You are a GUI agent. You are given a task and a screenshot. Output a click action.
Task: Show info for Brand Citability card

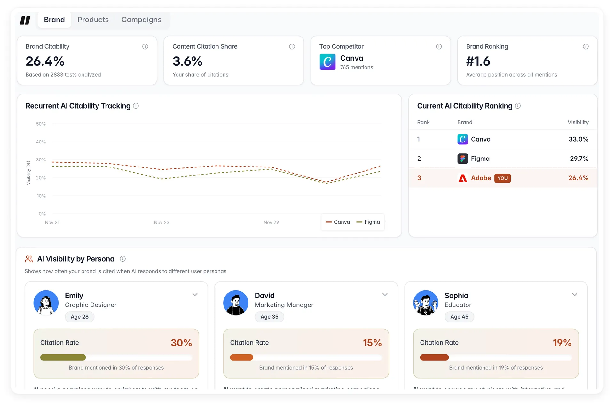145,46
